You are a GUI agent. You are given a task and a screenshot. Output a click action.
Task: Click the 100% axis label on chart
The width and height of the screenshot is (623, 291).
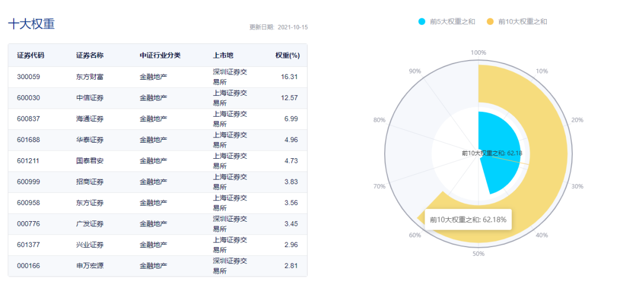point(478,53)
